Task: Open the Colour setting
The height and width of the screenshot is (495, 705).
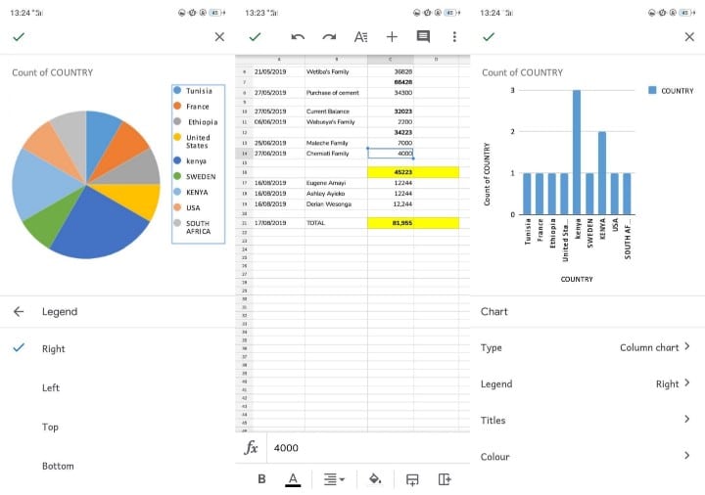Action: point(587,457)
